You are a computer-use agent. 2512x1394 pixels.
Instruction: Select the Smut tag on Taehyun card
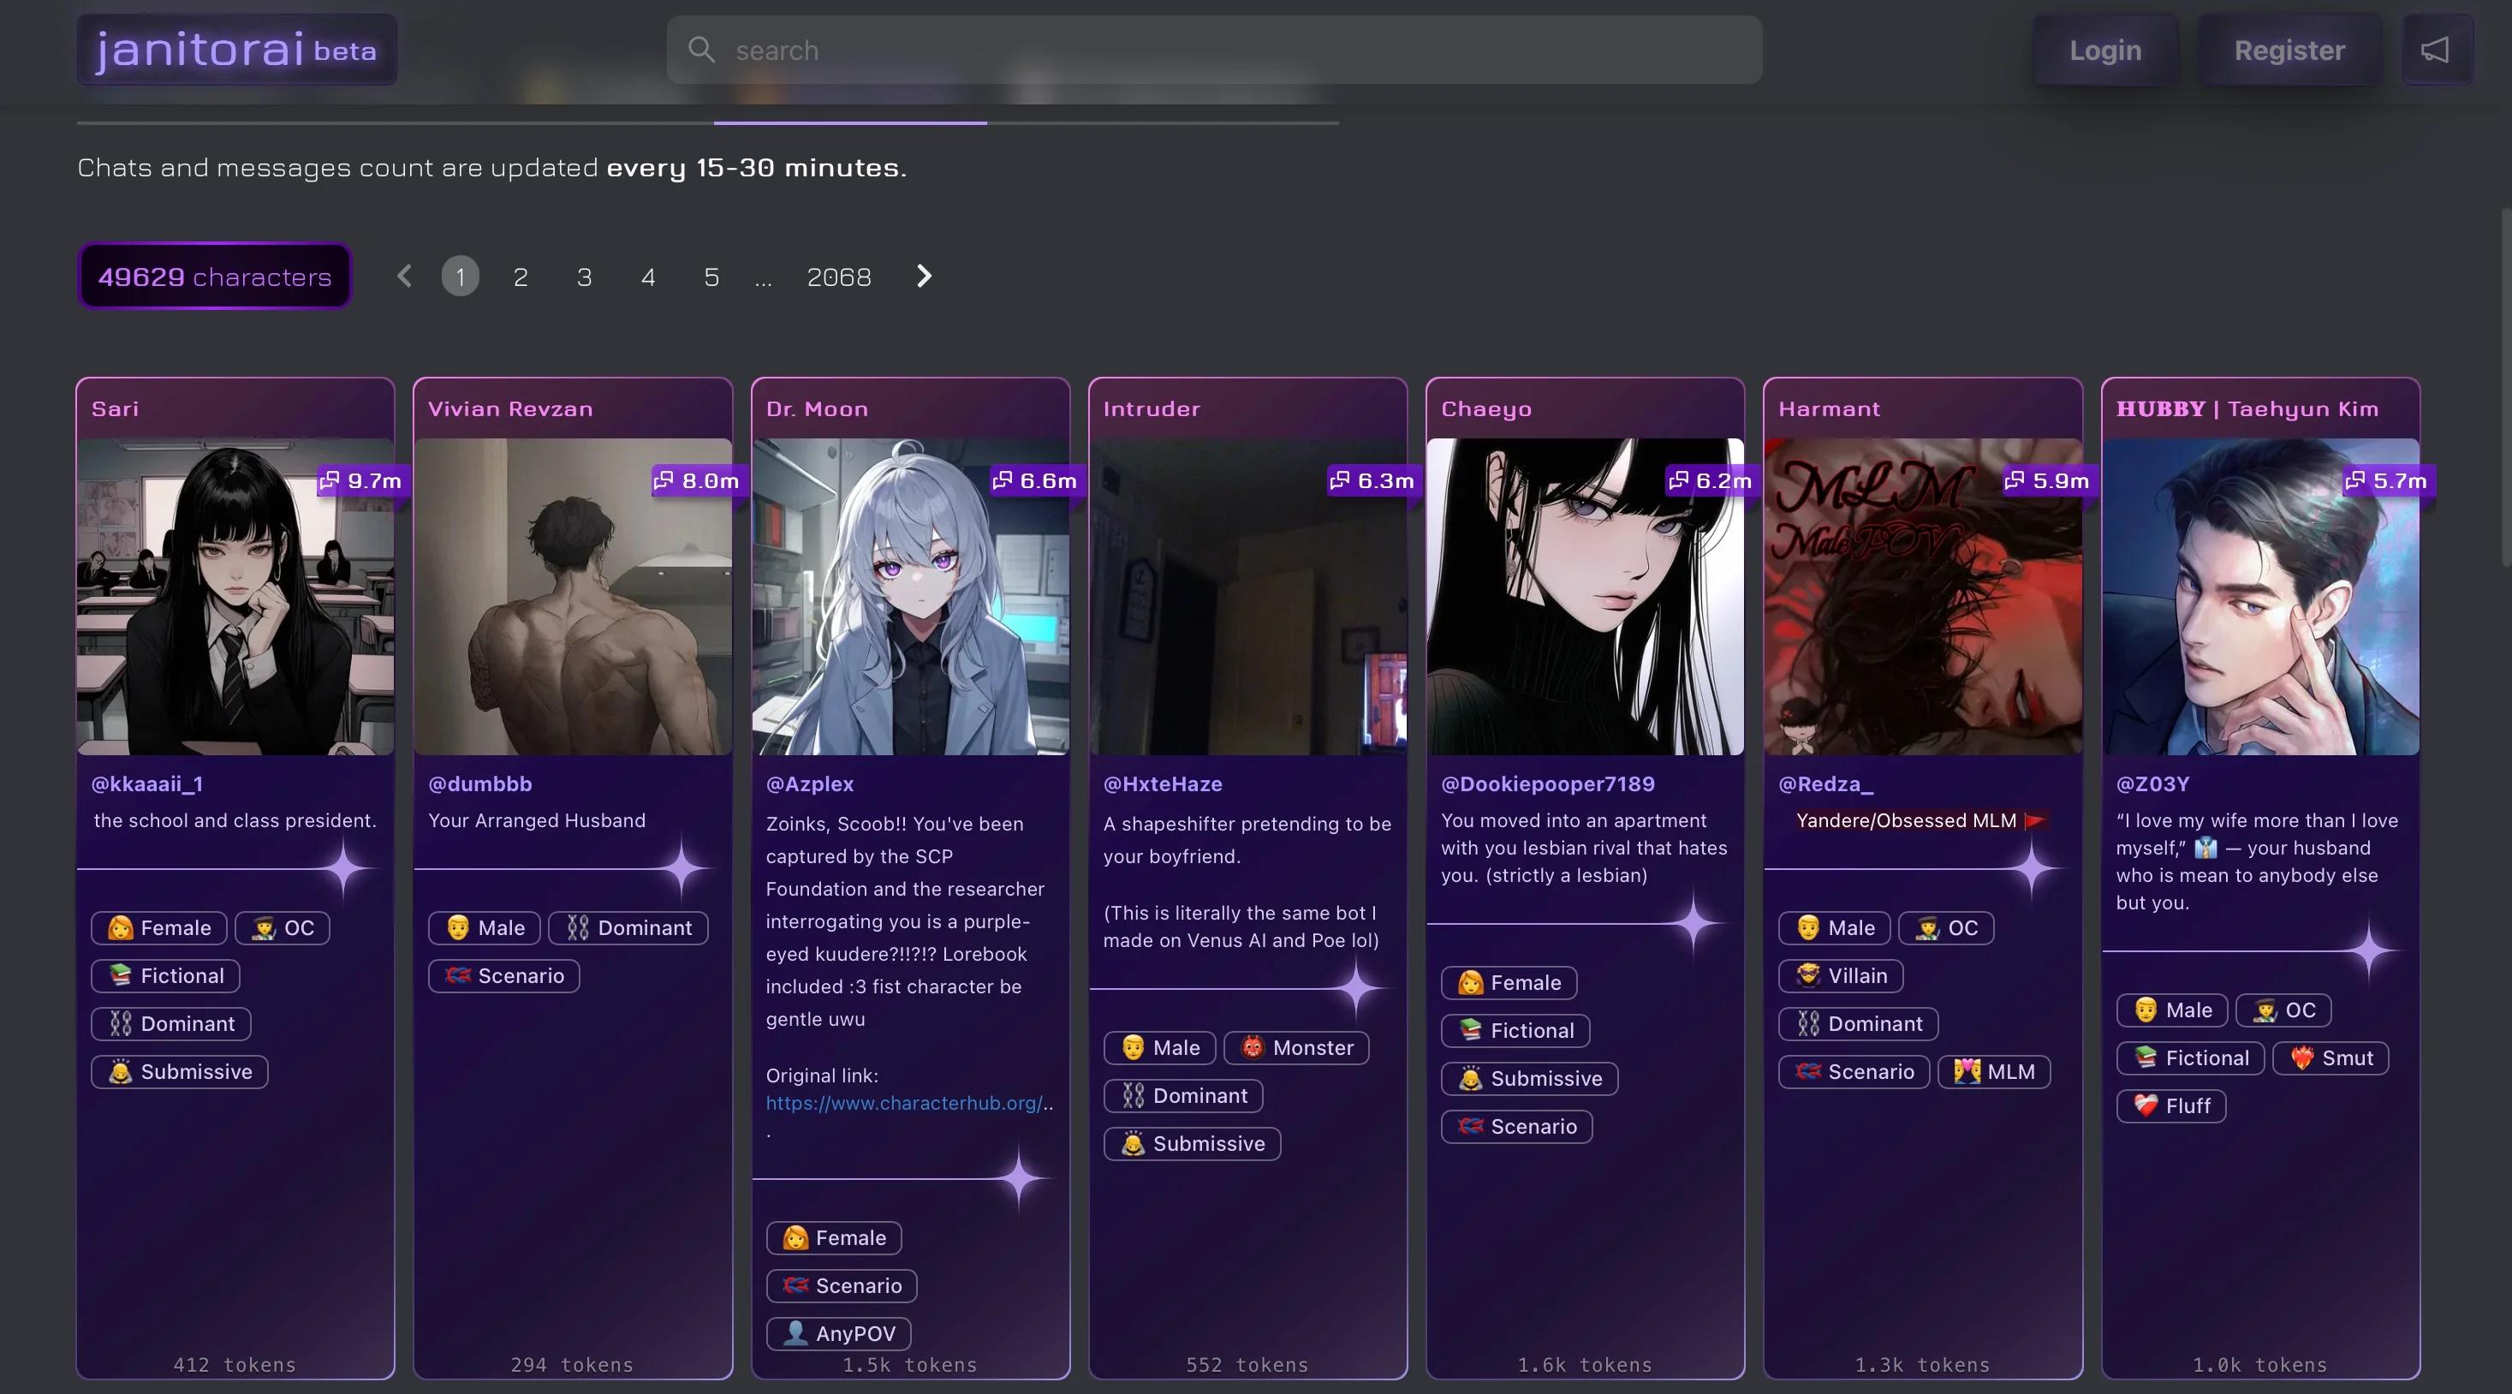pyautogui.click(x=2330, y=1058)
